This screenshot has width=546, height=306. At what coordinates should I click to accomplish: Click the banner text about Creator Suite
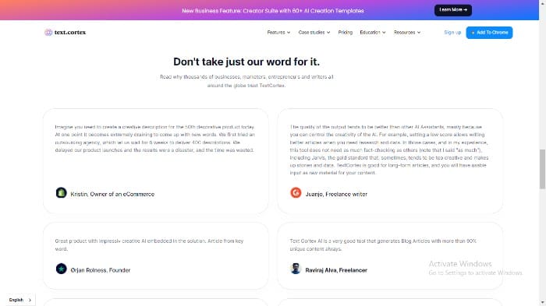coord(273,11)
